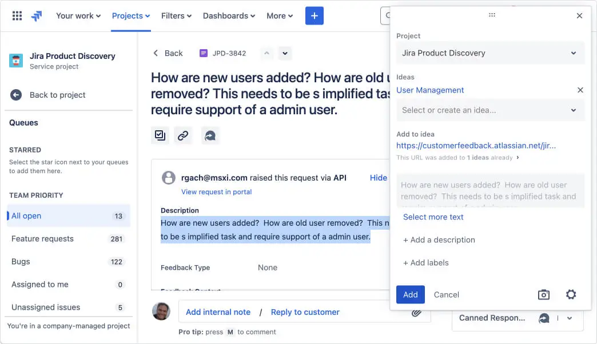Click the Jira Product Discovery project avatar
The image size is (597, 344).
tap(16, 61)
